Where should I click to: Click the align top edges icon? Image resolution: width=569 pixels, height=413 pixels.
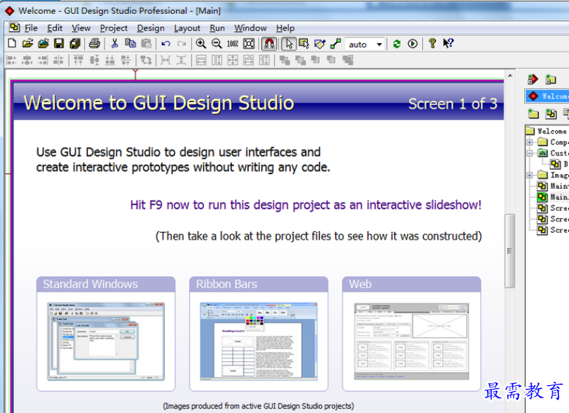point(79,60)
